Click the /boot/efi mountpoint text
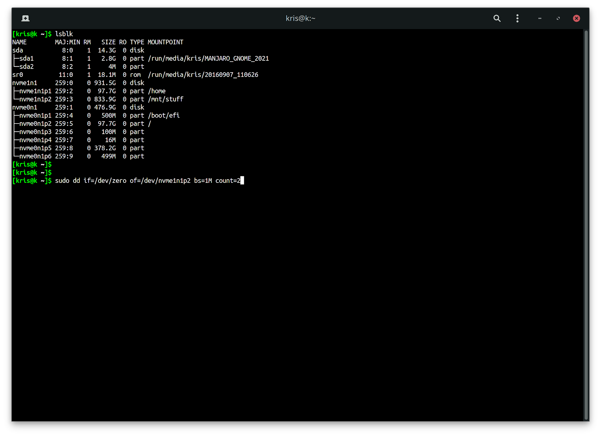The width and height of the screenshot is (601, 437). click(163, 115)
